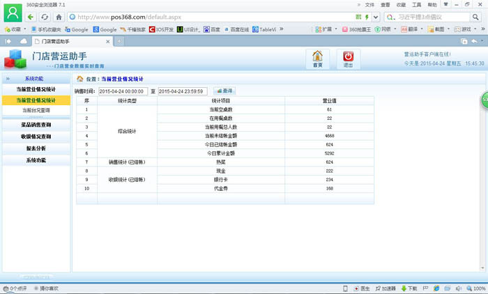
Task: Open the 收藏 favorites star in bookmarks bar
Action: [x=12, y=29]
